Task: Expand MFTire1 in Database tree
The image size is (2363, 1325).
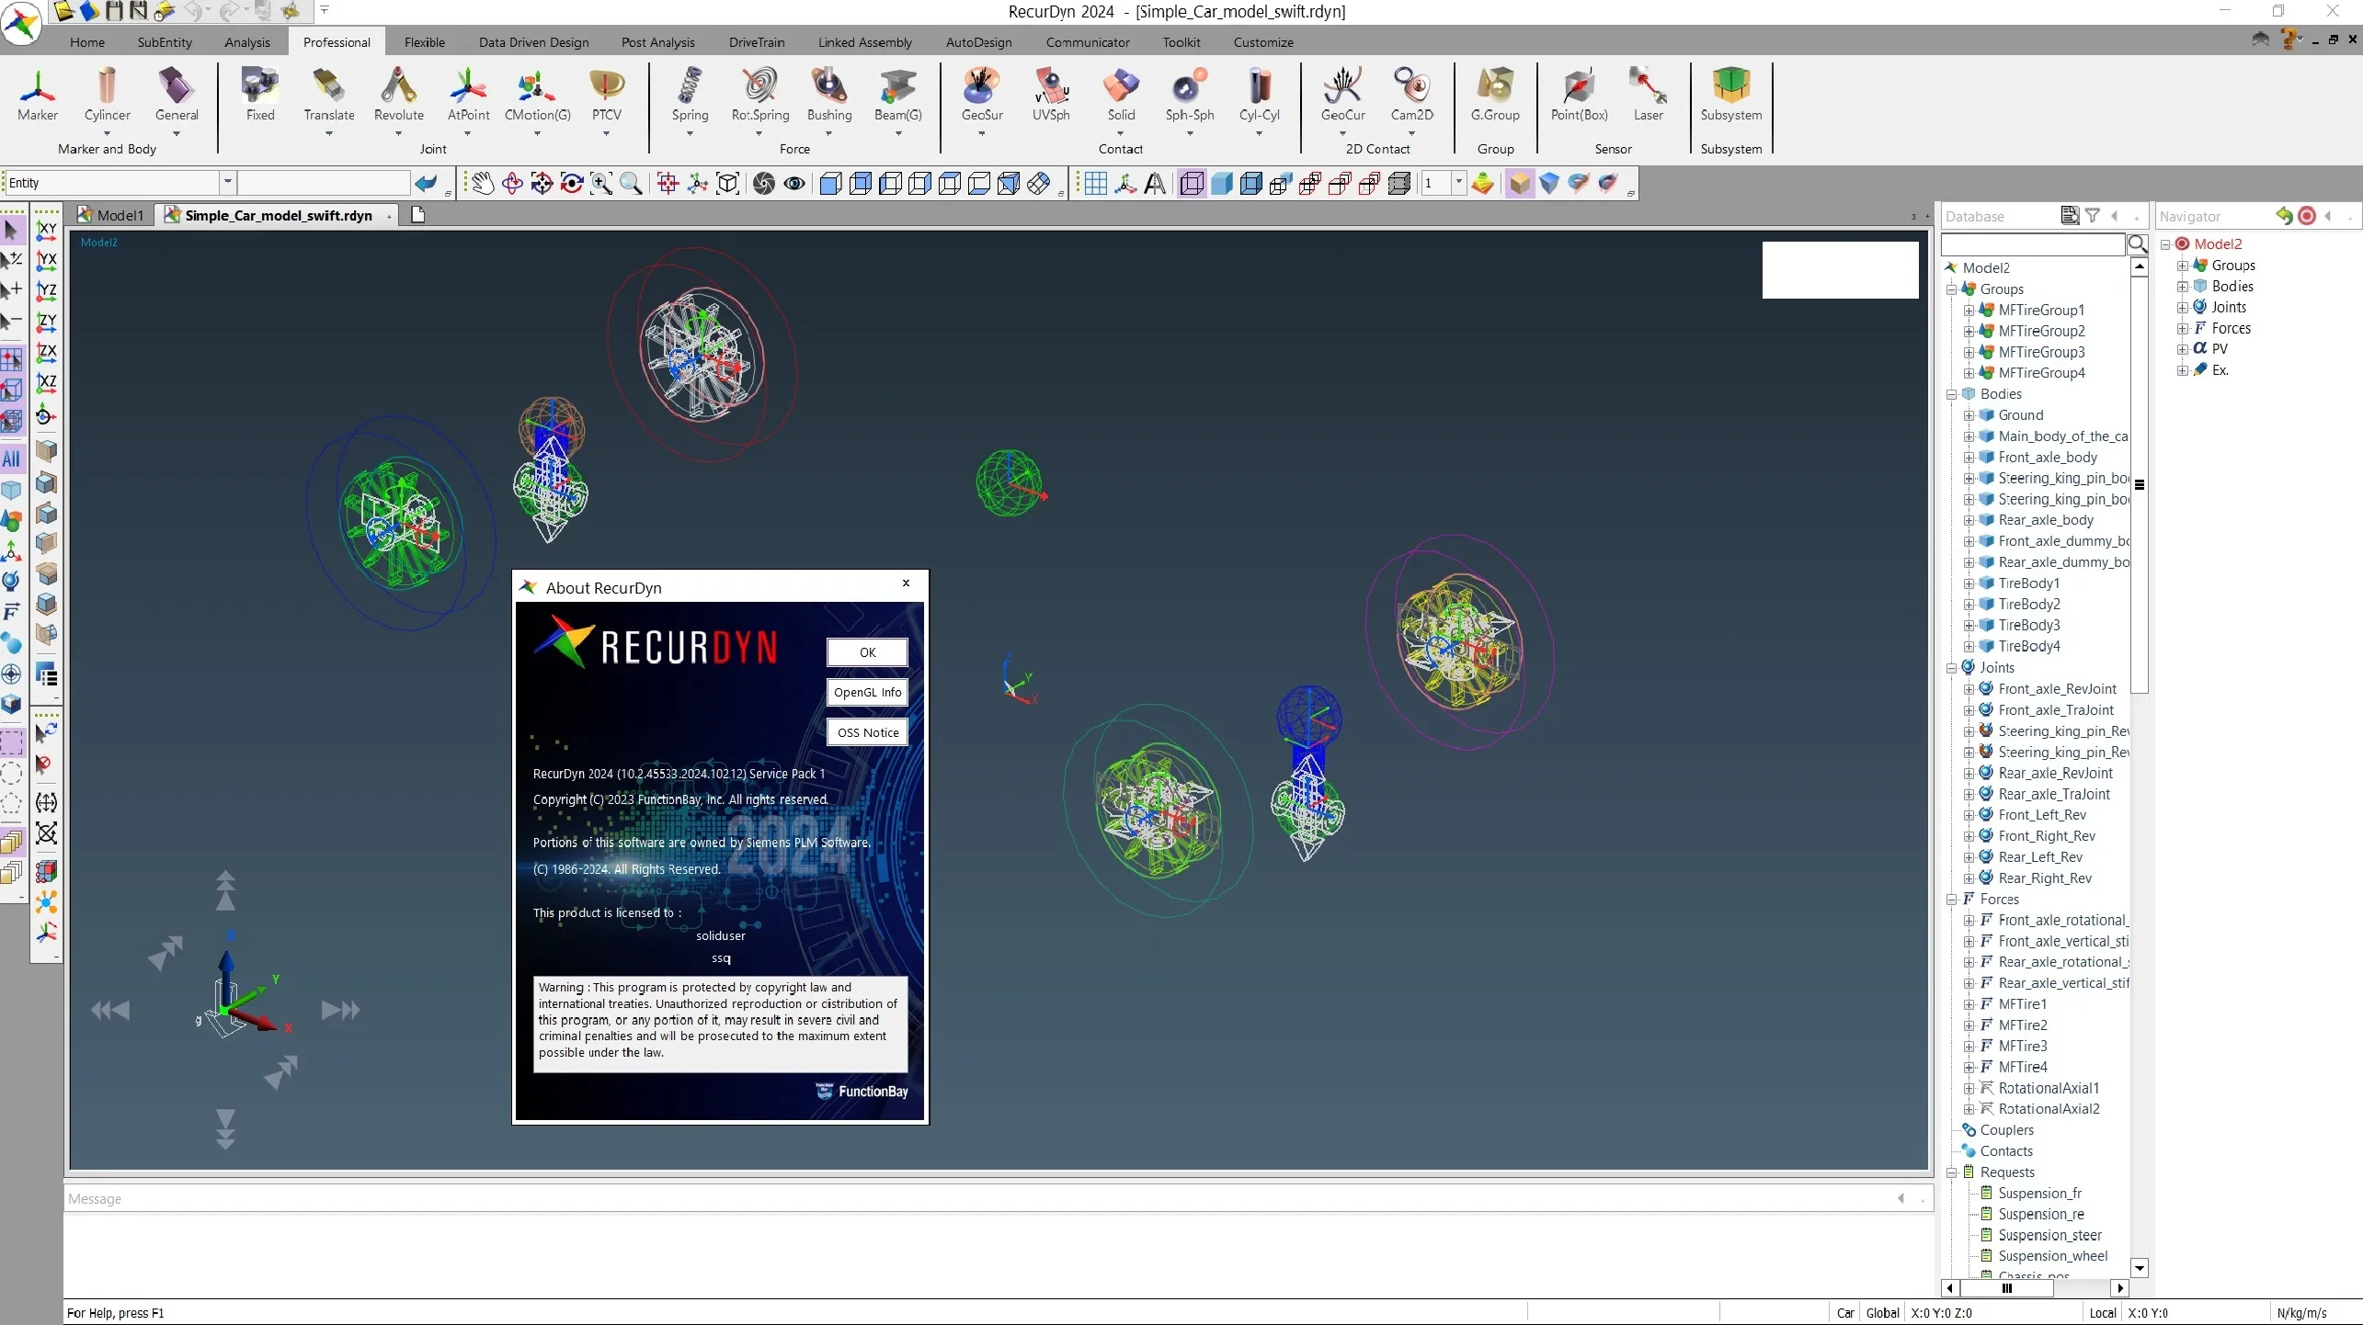Action: click(1969, 1004)
